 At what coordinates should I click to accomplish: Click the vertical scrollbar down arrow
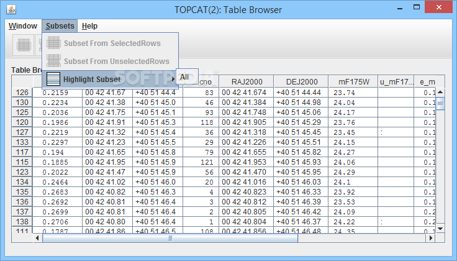pos(440,229)
